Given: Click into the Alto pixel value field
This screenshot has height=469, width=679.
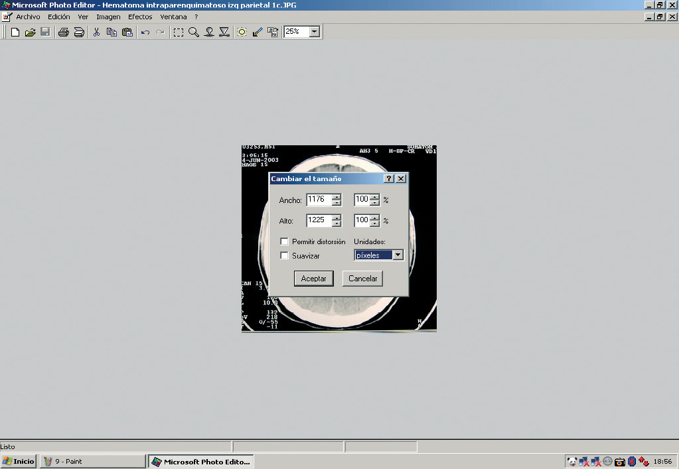Looking at the screenshot, I should [x=318, y=221].
